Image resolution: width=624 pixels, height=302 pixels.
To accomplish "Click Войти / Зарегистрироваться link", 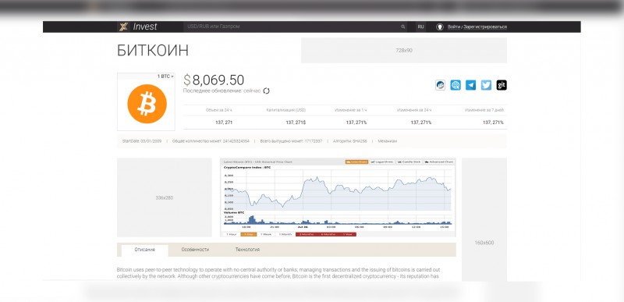I will point(477,27).
